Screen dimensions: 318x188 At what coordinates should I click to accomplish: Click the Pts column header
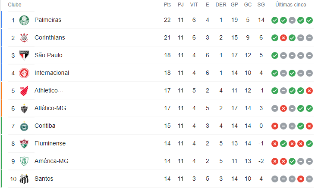pos(167,5)
